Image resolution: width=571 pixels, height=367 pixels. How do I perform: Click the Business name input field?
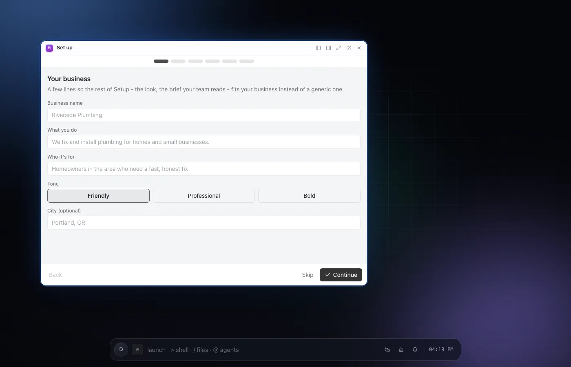[x=204, y=115]
